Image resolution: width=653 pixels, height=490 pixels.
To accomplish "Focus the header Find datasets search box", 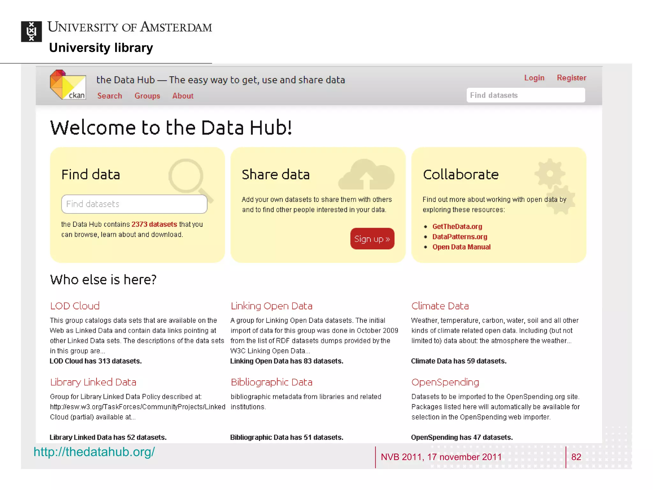I will (526, 95).
